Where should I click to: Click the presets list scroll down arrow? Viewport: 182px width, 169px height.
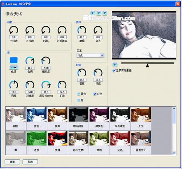coord(174,153)
